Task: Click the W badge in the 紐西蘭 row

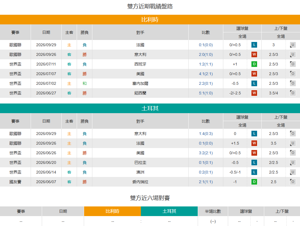Action: (x=254, y=93)
